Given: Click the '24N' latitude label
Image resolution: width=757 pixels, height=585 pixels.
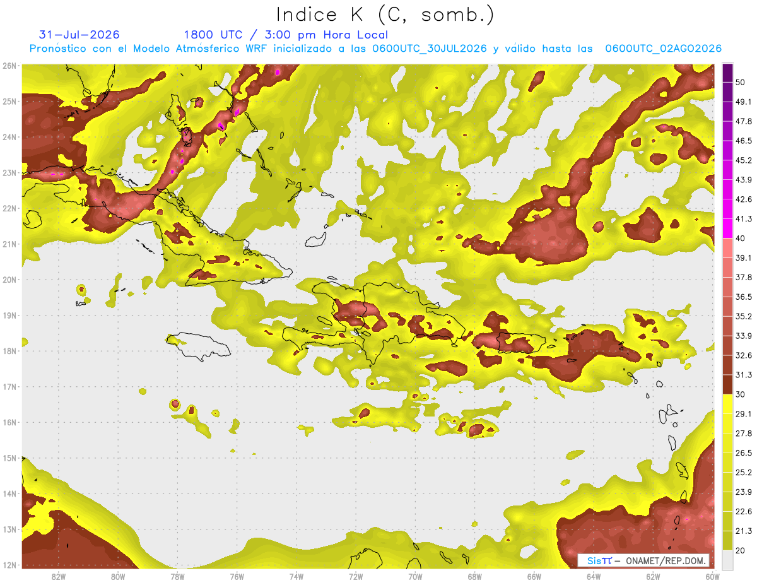Looking at the screenshot, I should [x=9, y=137].
